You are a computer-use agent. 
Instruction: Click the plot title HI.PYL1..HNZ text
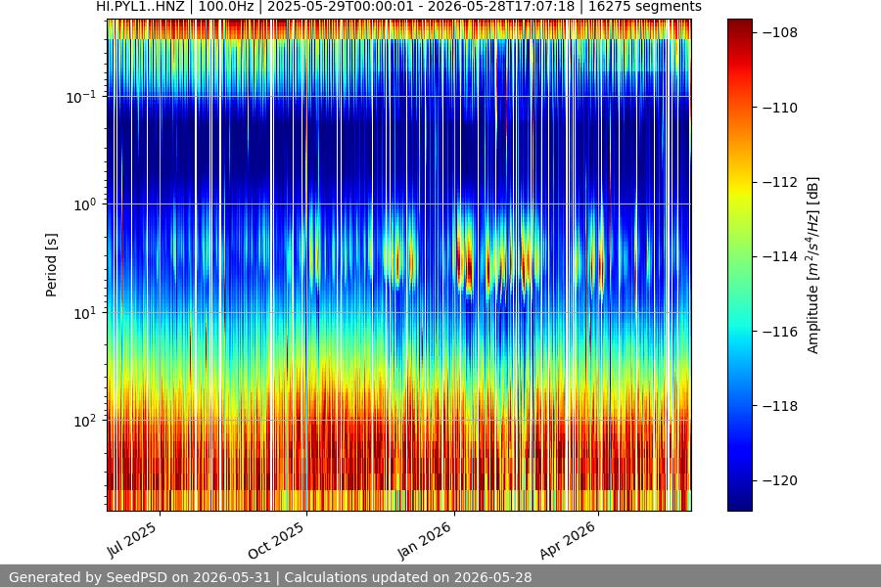coord(398,7)
